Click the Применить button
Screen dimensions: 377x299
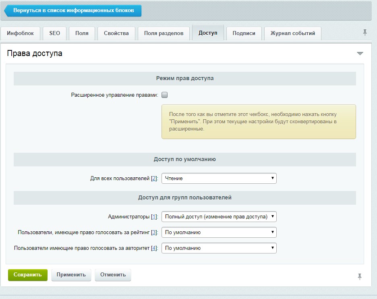(x=71, y=275)
